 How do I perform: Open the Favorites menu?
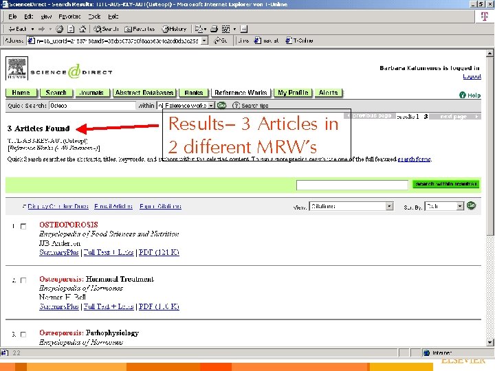[69, 16]
